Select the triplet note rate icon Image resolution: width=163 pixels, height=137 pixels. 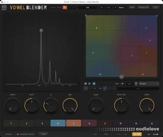tap(114, 89)
